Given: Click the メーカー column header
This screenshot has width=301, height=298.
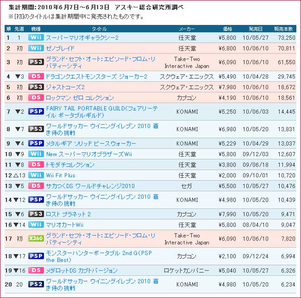Looking at the screenshot, I should (x=187, y=29).
